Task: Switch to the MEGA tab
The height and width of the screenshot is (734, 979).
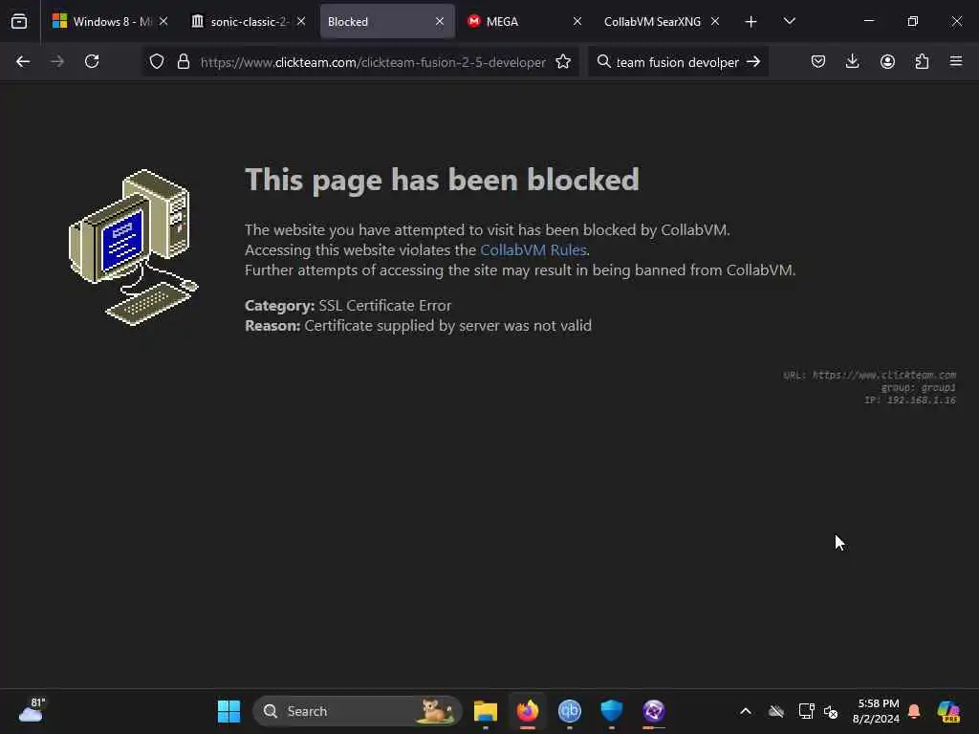Action: (x=526, y=21)
